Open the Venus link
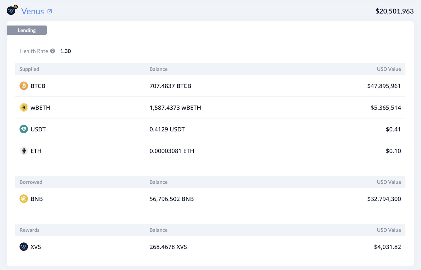The image size is (421, 270). (x=33, y=11)
